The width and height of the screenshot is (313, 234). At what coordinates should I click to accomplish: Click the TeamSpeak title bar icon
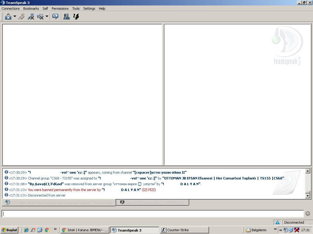(x=3, y=2)
